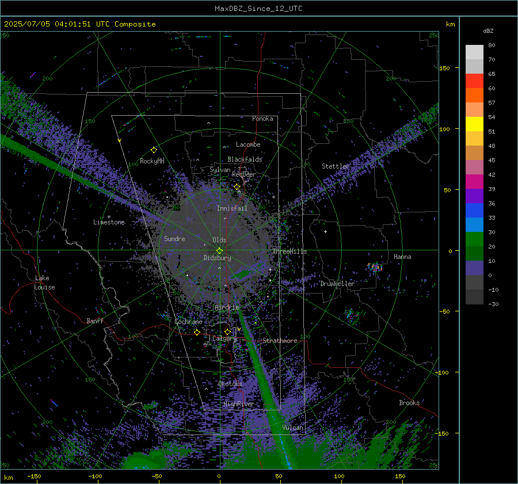Click the Banff city label
Viewport: 518px width, 484px height.
point(95,321)
